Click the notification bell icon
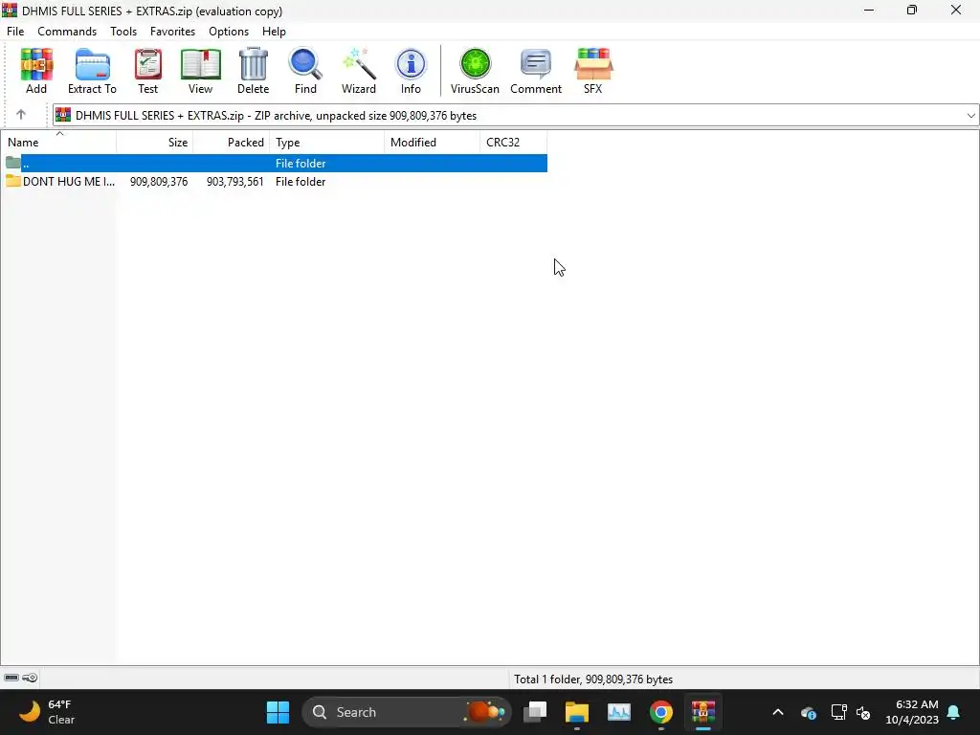 pyautogui.click(x=954, y=712)
